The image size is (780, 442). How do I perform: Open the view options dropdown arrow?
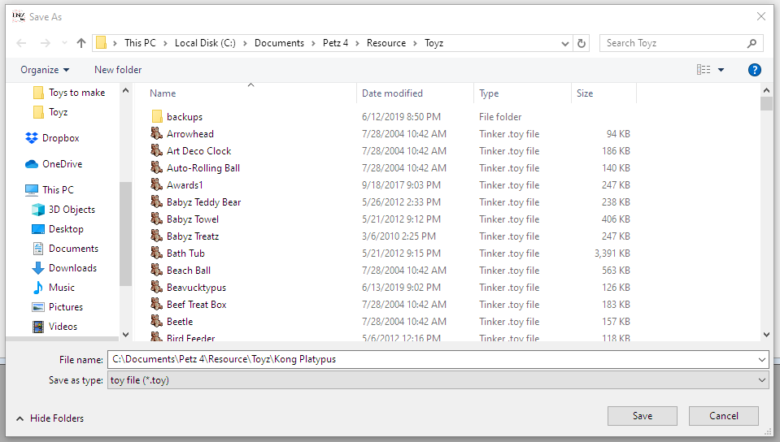(721, 70)
